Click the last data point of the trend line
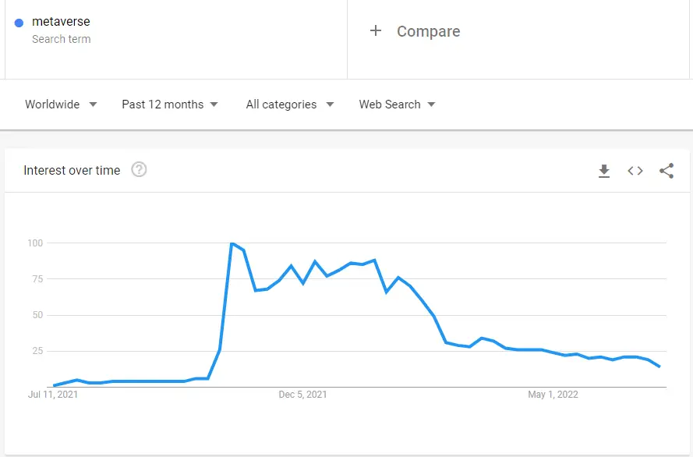Image resolution: width=693 pixels, height=457 pixels. point(659,367)
